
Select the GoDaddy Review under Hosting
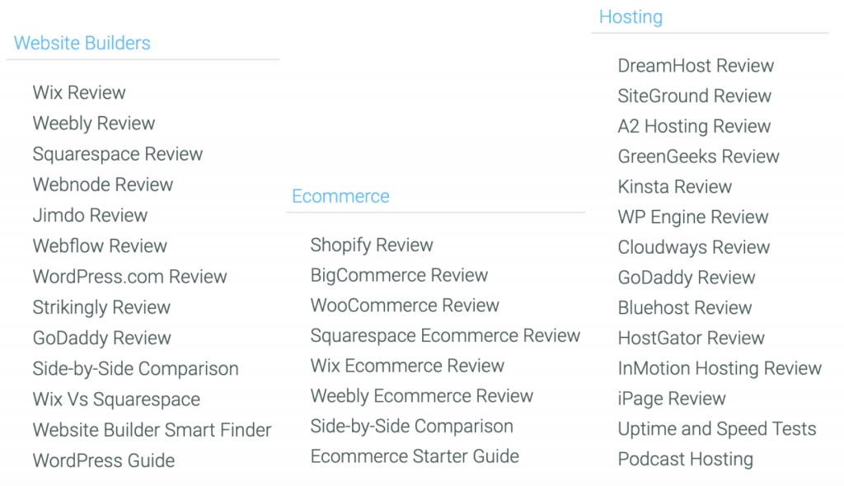[687, 278]
